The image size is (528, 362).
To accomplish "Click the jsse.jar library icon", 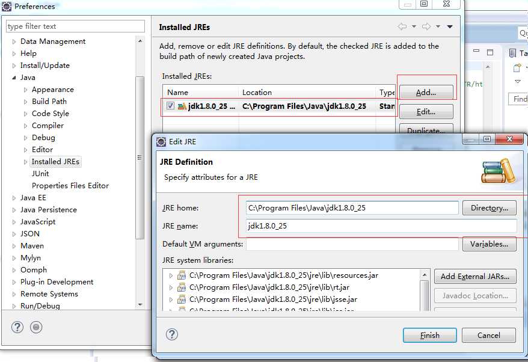I will pos(182,299).
